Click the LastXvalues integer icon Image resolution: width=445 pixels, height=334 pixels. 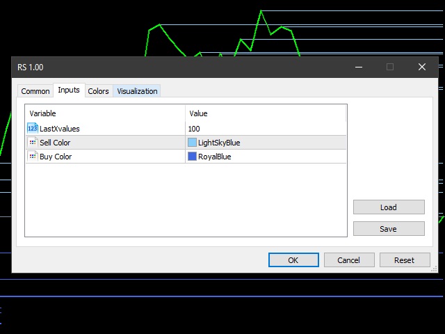(33, 128)
